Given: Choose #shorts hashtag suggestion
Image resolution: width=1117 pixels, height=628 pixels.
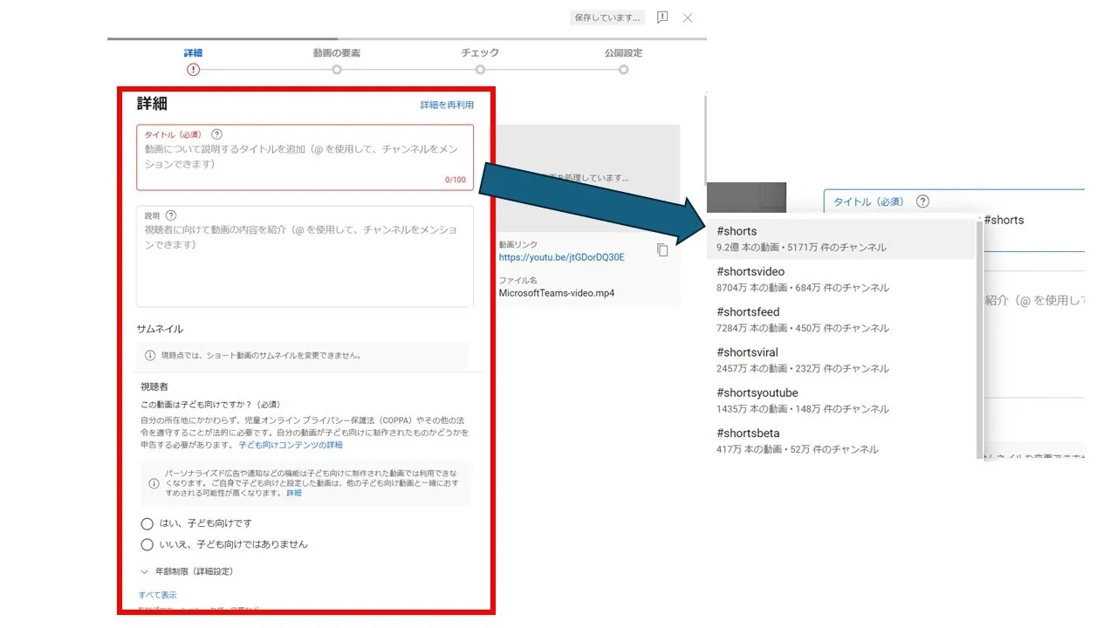Looking at the screenshot, I should pos(840,239).
